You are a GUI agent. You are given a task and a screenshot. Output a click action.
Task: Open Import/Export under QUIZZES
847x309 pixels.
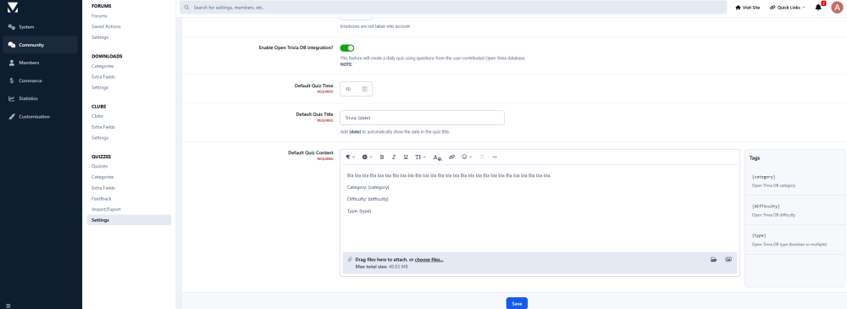(x=106, y=209)
